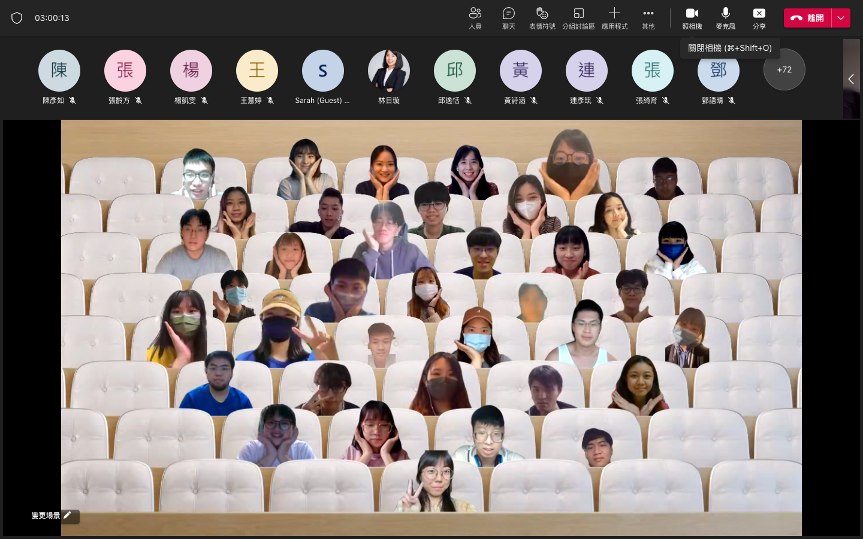Select participant 張齡方 avatar
This screenshot has width=863, height=539.
coord(125,71)
